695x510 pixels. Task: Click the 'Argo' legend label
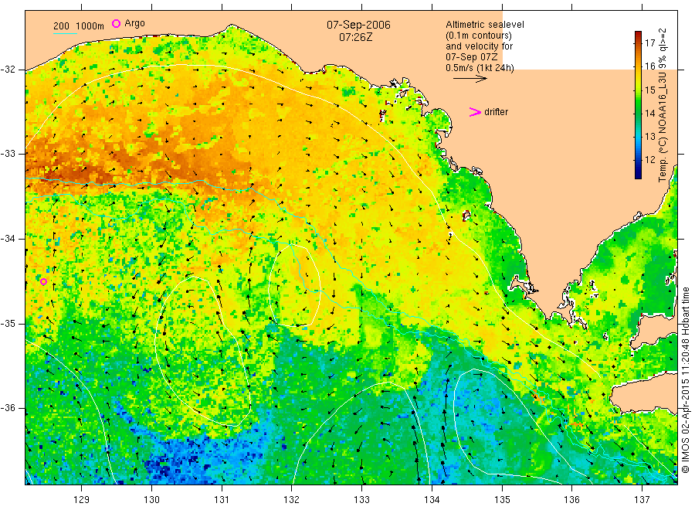click(134, 23)
